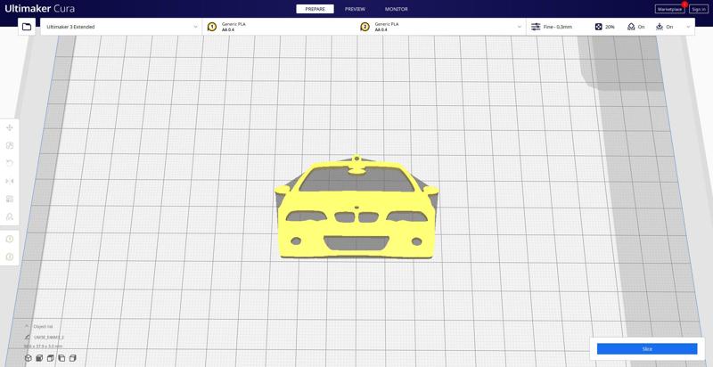Click the support On icon
This screenshot has width=713, height=367.
(631, 27)
